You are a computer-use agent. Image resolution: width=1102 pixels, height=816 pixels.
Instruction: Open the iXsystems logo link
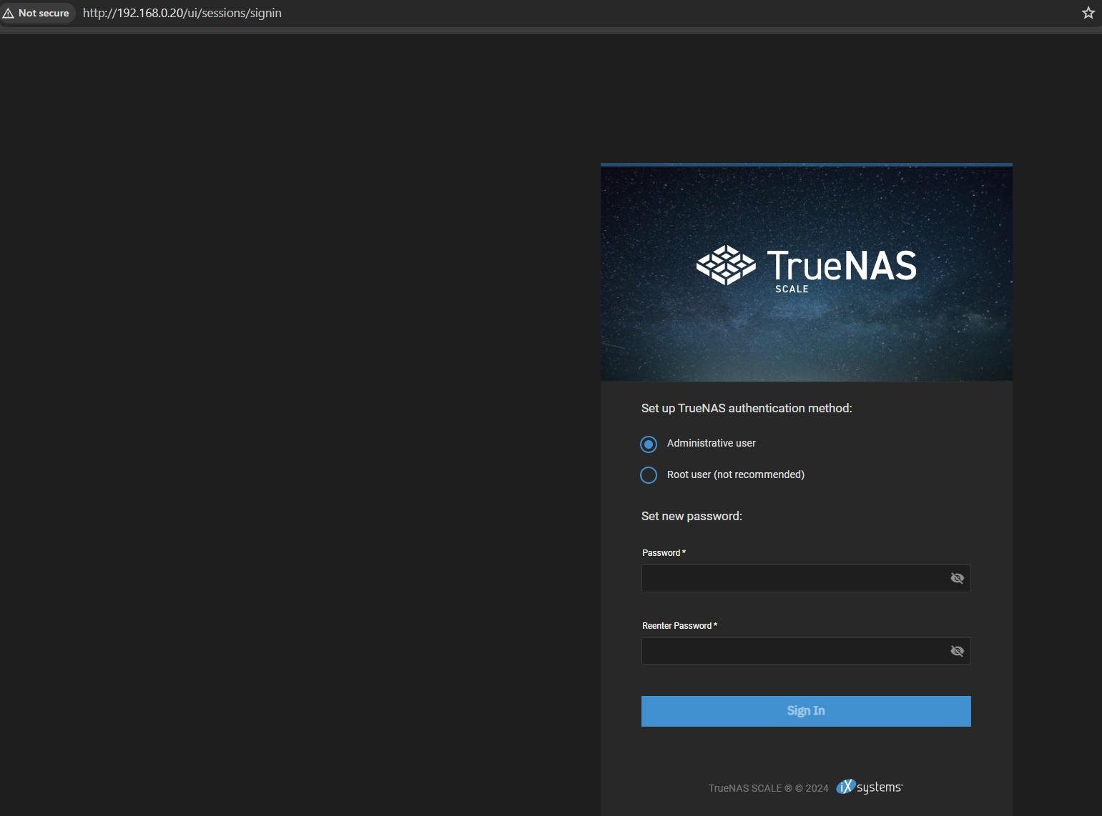[869, 787]
